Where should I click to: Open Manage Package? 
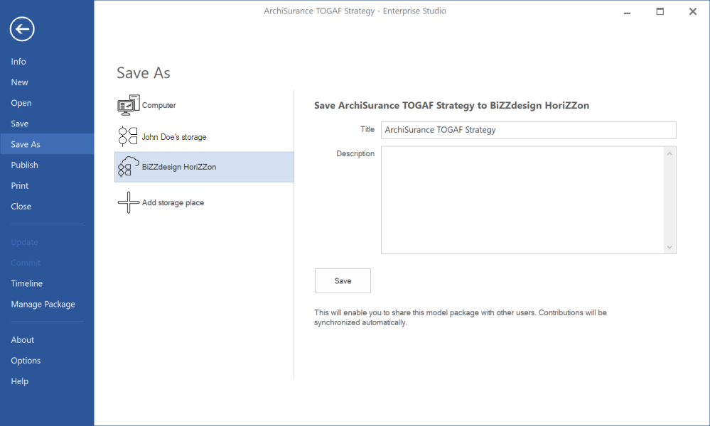pos(43,305)
